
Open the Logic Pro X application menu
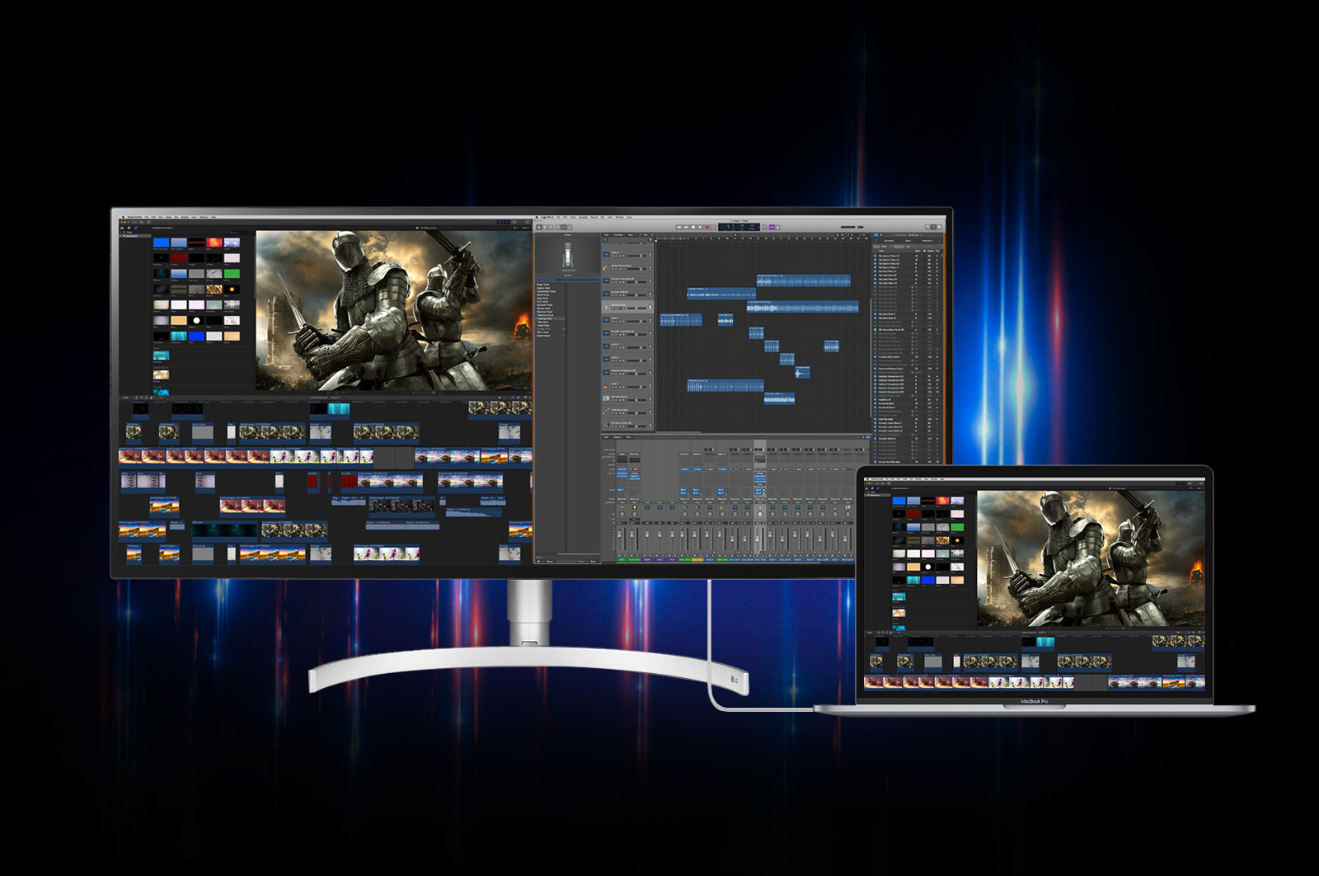point(547,217)
